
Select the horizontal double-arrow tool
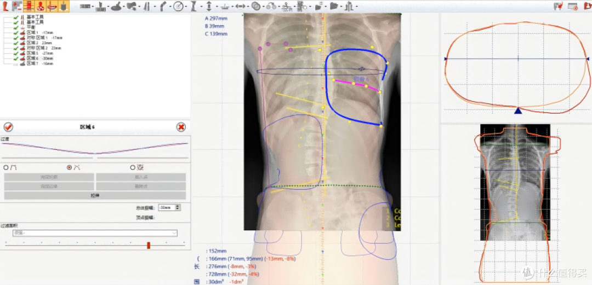[240, 6]
